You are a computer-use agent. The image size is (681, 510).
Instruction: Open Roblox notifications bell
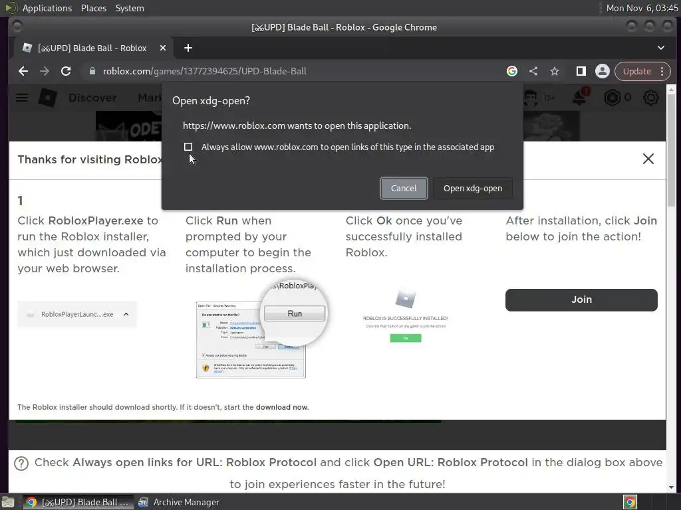(580, 97)
